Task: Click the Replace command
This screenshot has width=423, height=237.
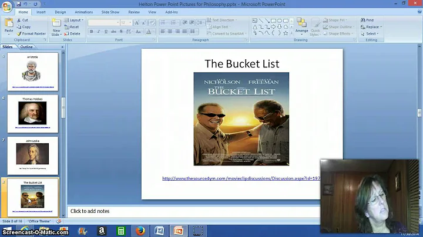Action: [x=371, y=27]
